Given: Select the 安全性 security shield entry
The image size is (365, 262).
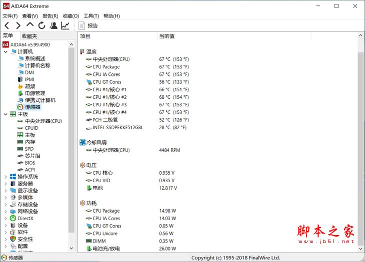Looking at the screenshot, I should (25, 239).
